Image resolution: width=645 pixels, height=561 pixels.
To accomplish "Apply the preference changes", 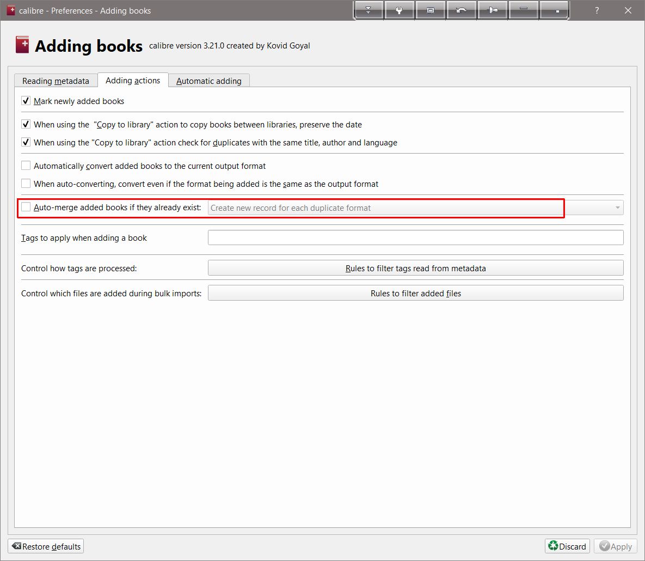I will pos(616,546).
